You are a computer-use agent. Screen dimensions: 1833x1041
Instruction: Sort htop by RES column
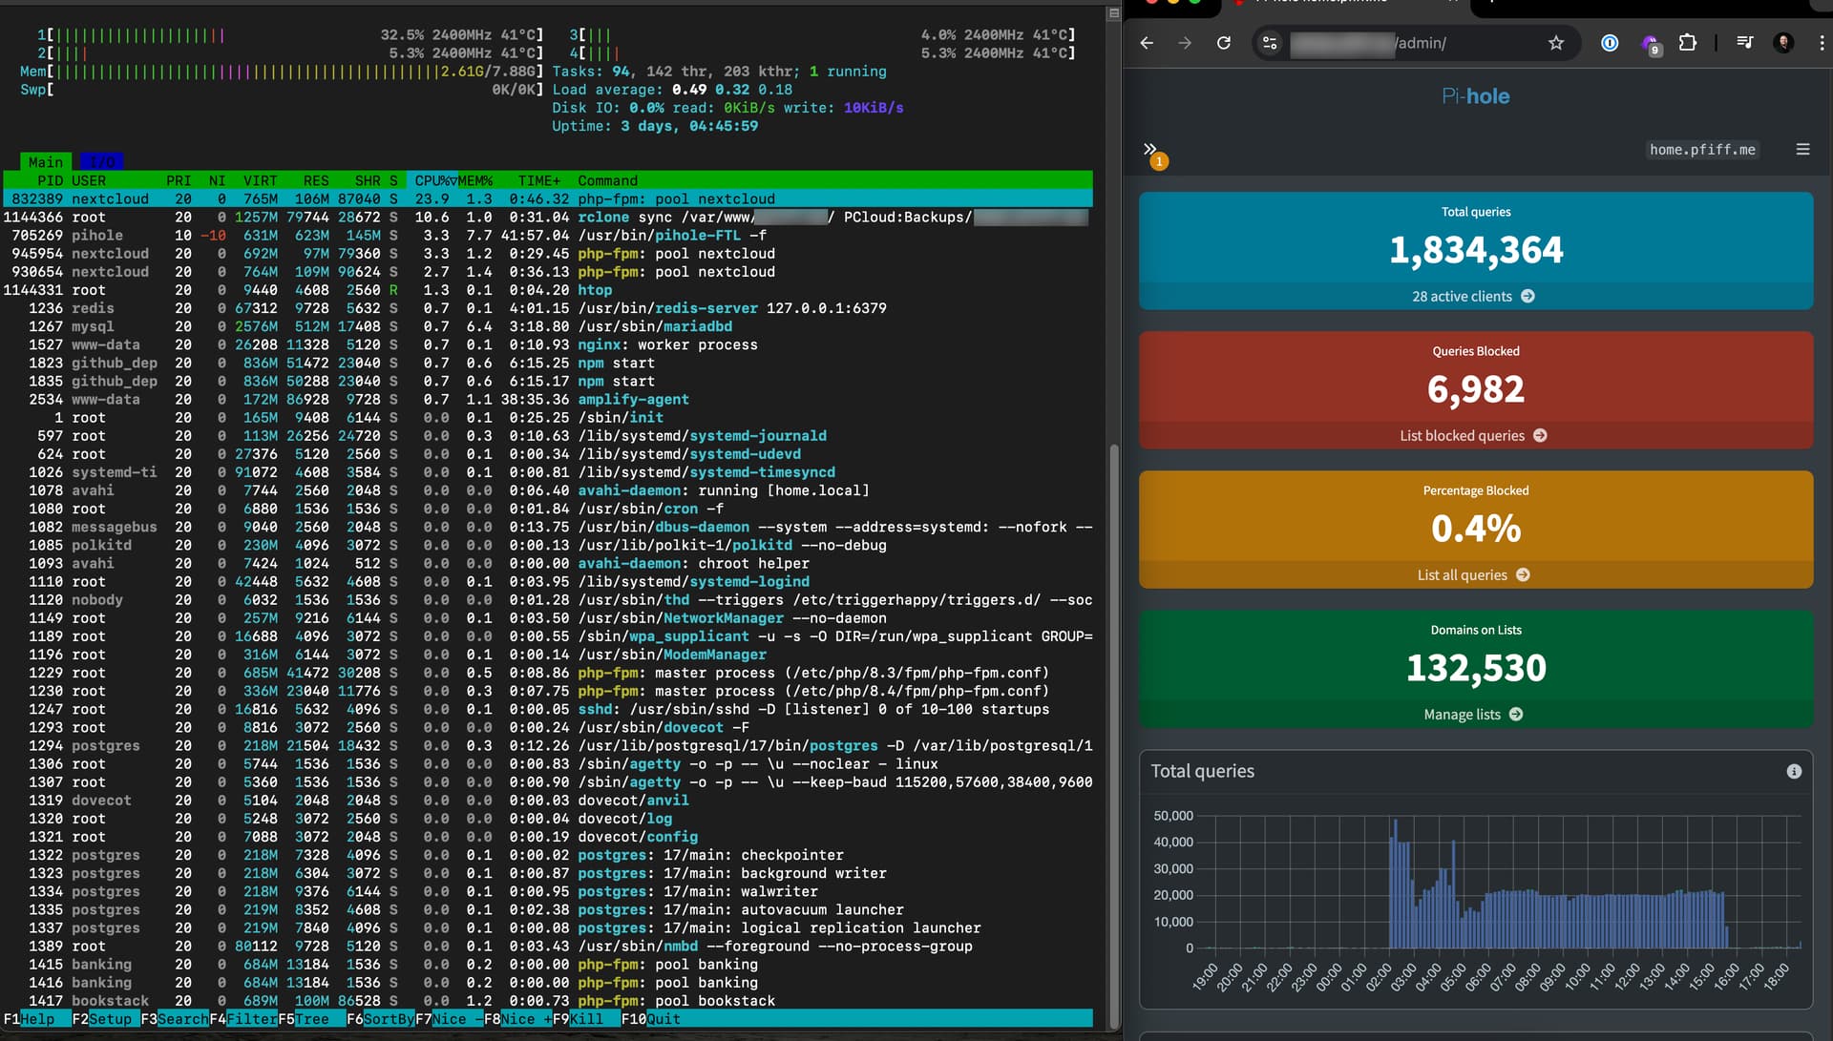pyautogui.click(x=316, y=180)
